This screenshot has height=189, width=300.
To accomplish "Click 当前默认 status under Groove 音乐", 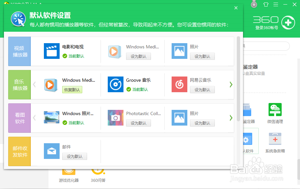I will click(137, 89).
